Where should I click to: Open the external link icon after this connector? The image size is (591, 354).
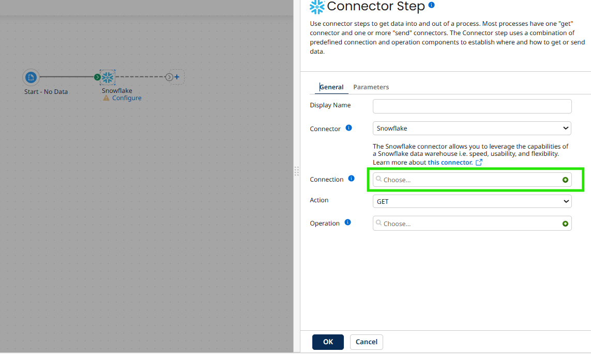[x=479, y=163]
